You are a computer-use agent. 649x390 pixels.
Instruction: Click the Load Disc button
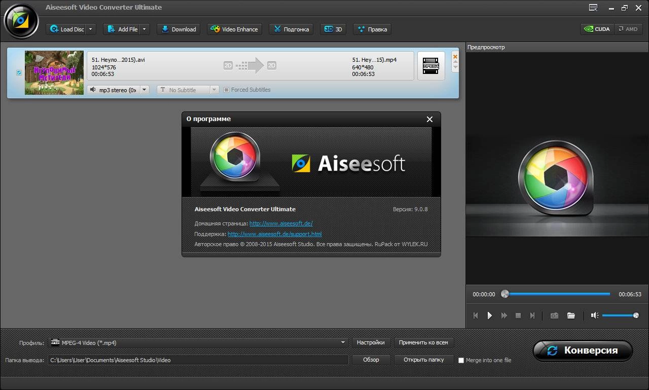[66, 29]
